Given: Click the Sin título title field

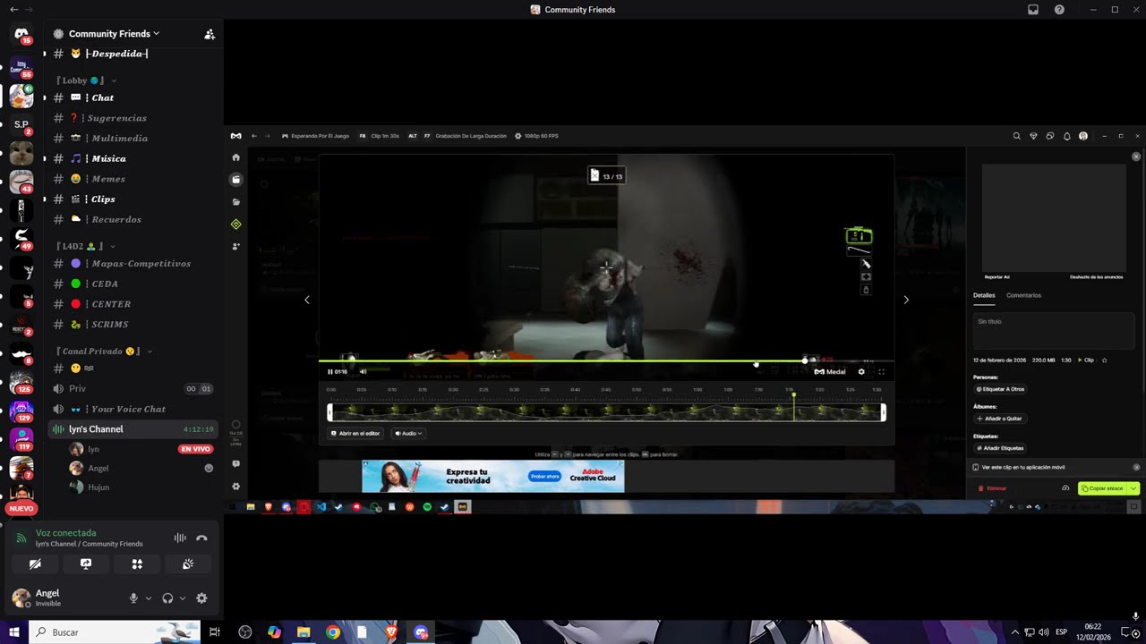Looking at the screenshot, I should [x=1054, y=330].
